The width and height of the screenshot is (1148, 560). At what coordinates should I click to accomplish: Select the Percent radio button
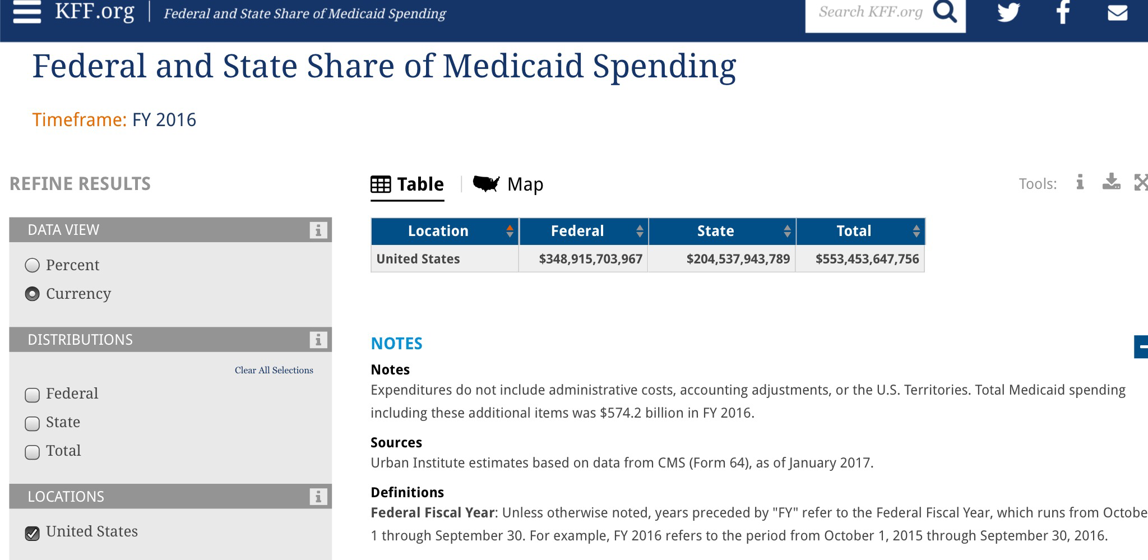[x=33, y=265]
